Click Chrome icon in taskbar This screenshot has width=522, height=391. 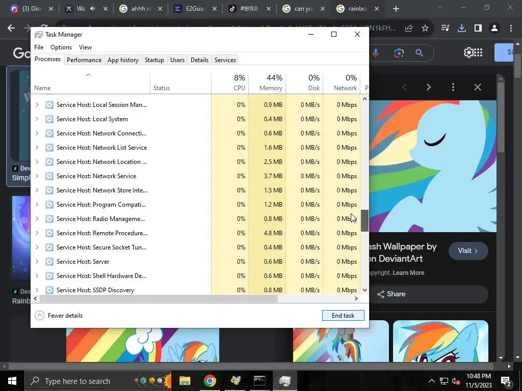pos(210,381)
